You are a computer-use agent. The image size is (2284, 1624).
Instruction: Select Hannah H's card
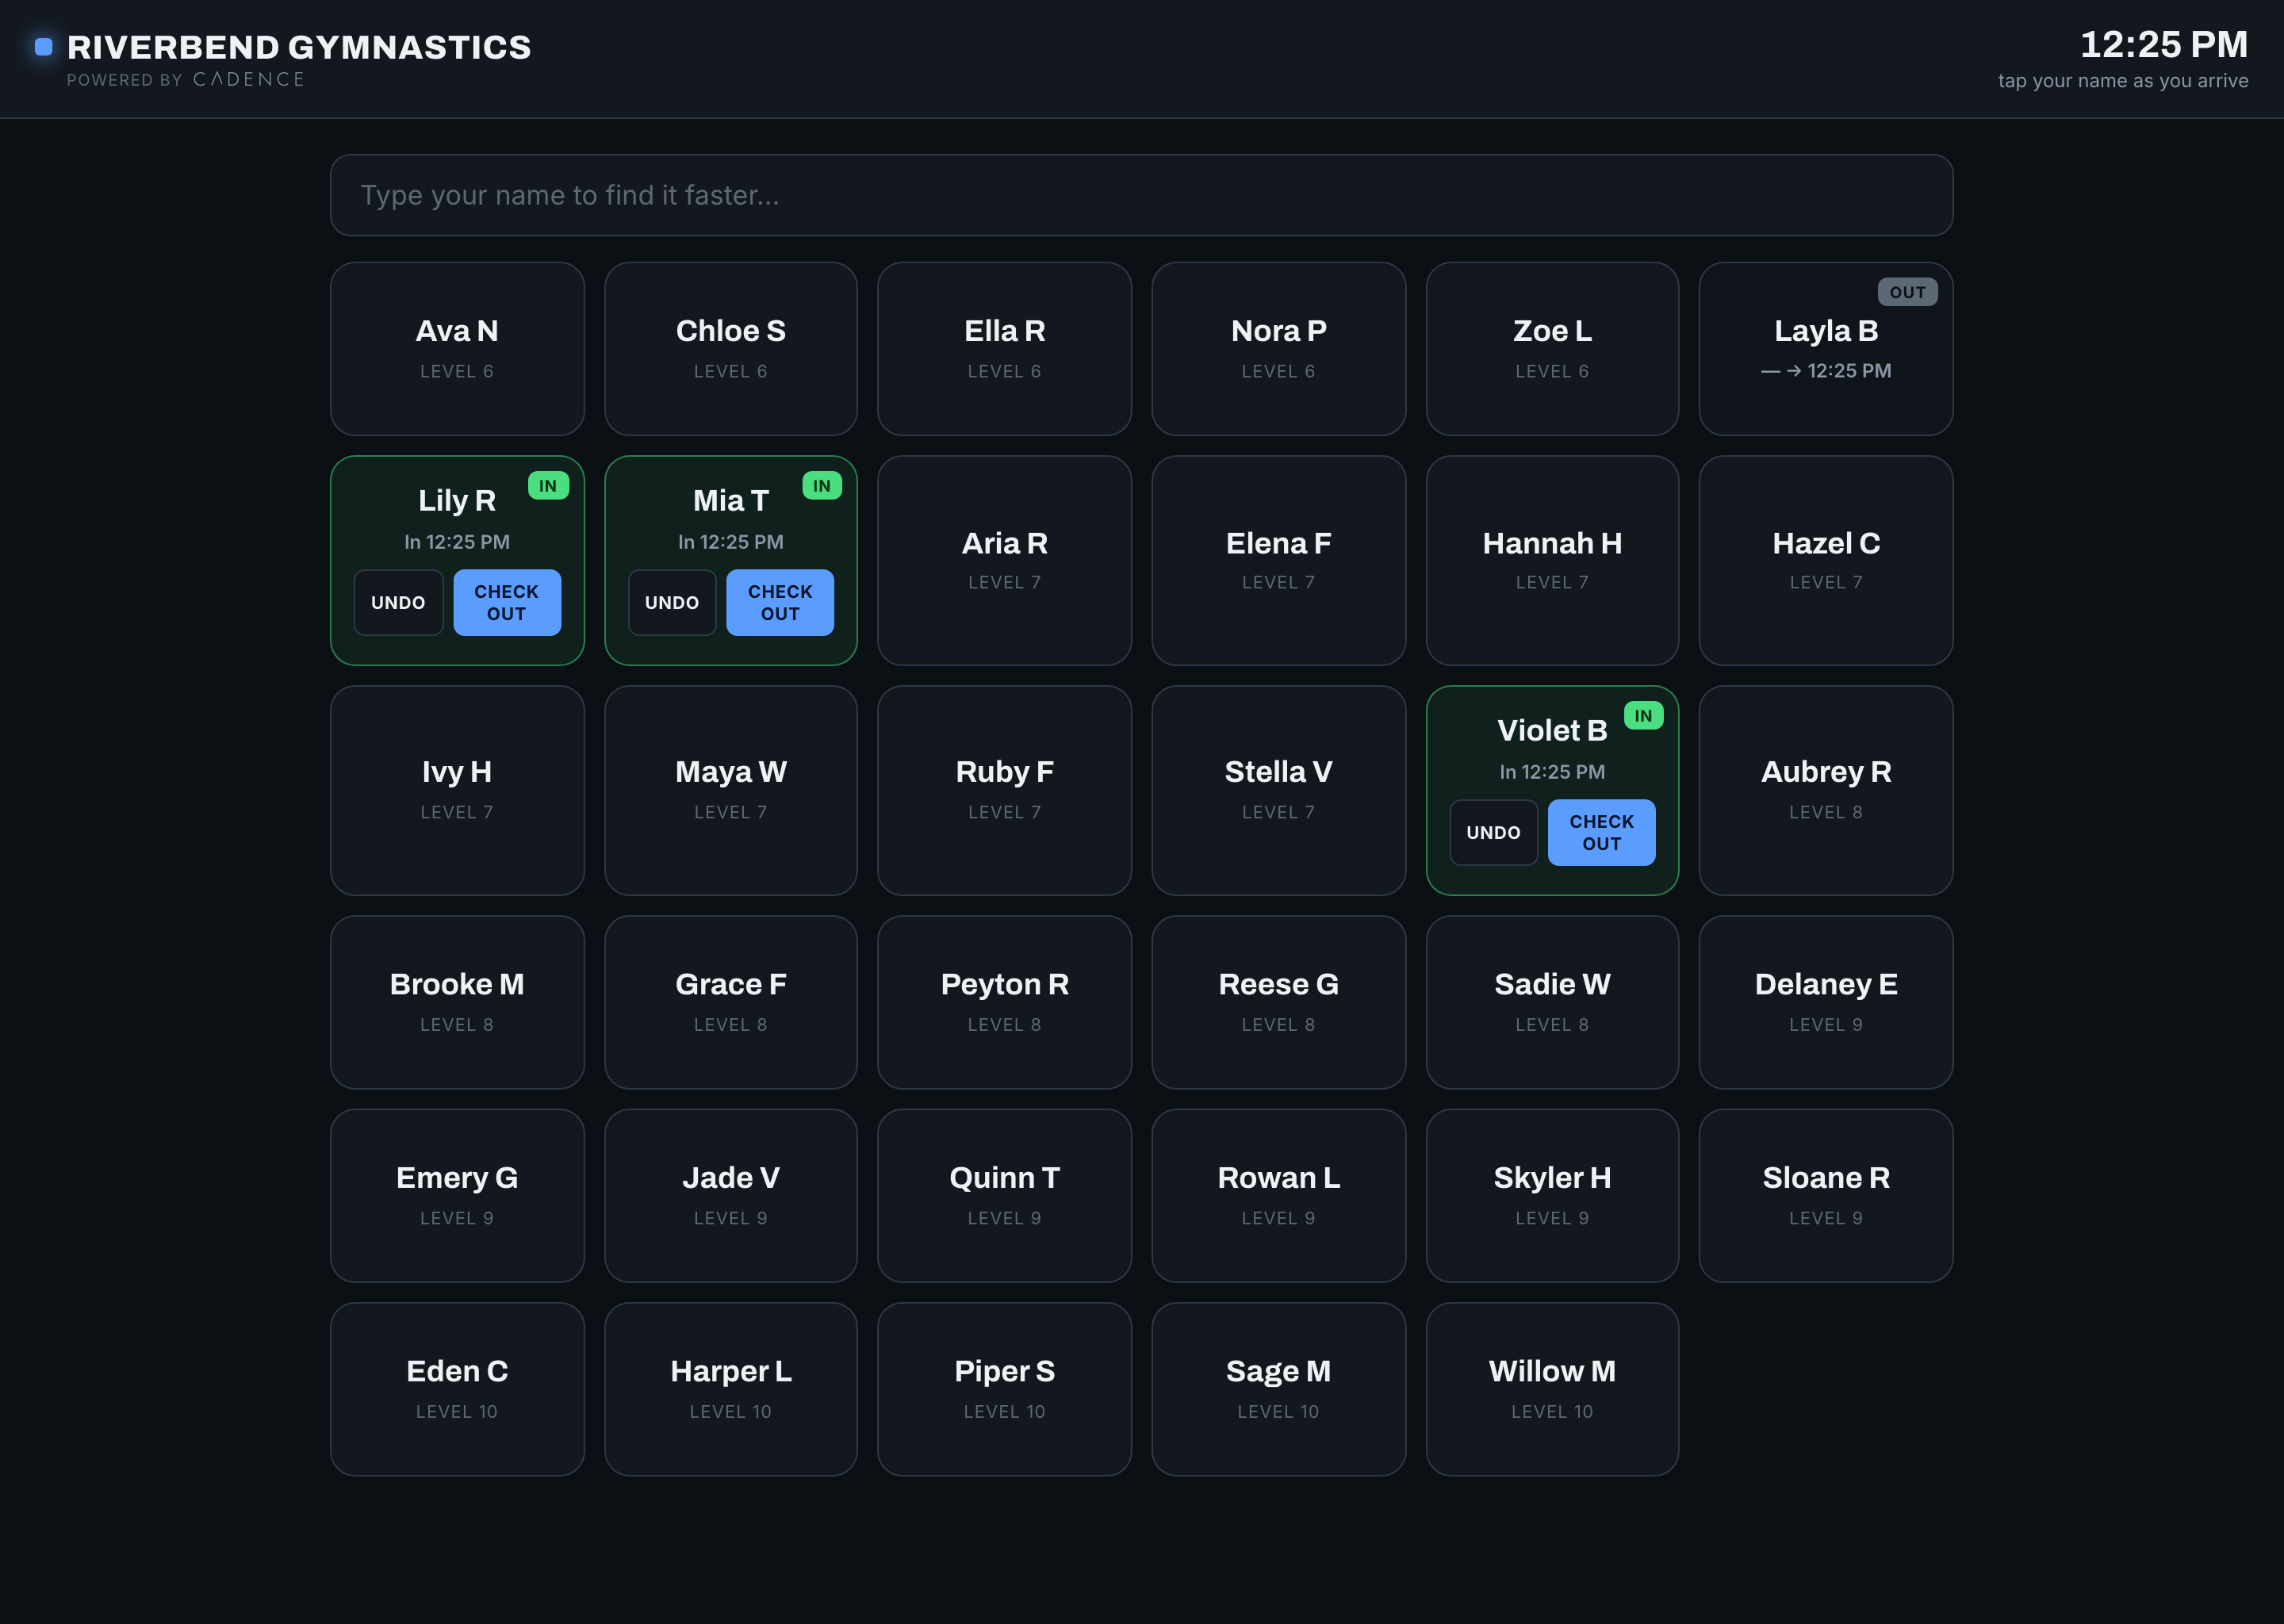[x=1552, y=561]
